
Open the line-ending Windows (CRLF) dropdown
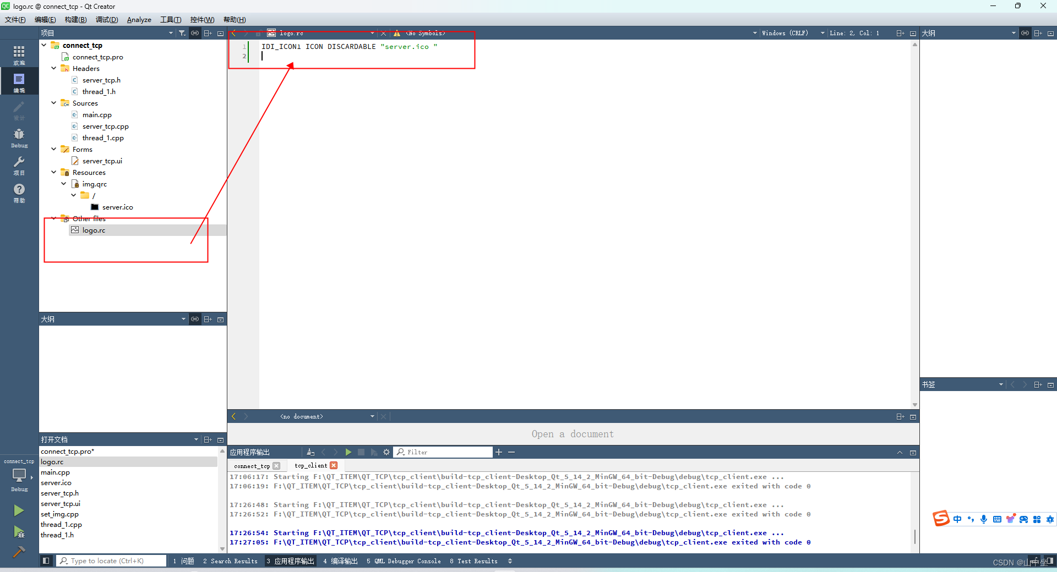pyautogui.click(x=793, y=33)
